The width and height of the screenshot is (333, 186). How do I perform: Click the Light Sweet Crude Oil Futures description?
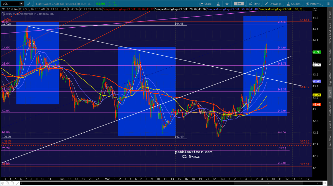coord(64,4)
